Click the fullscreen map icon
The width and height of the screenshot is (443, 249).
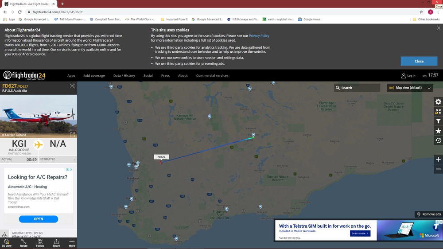point(438,112)
